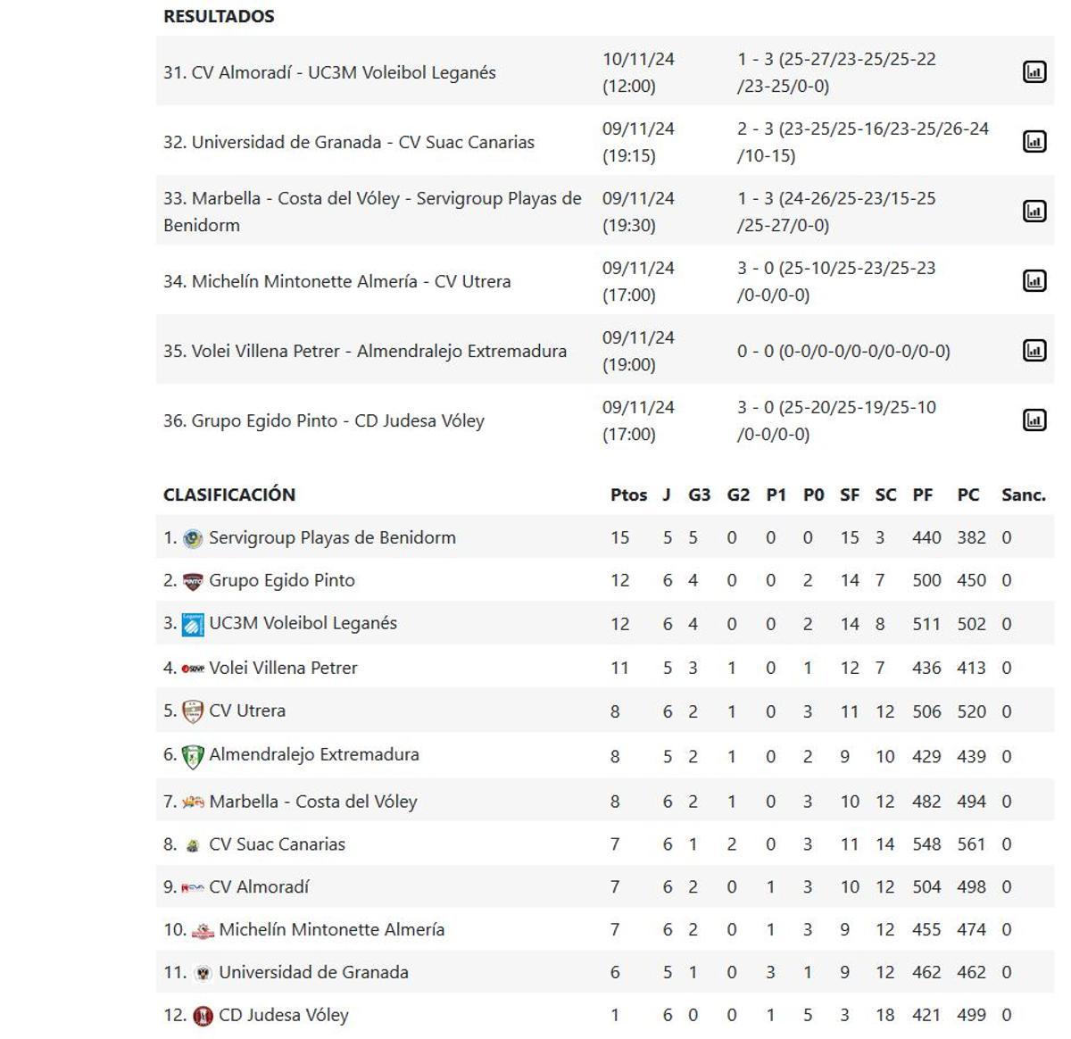Image resolution: width=1071 pixels, height=1039 pixels.
Task: Click the CV Almoradí team name
Action: 259,885
